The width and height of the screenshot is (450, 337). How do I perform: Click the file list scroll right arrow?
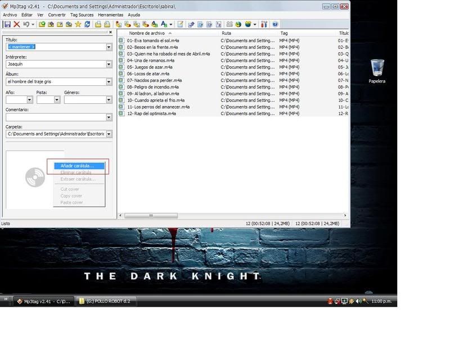345,216
